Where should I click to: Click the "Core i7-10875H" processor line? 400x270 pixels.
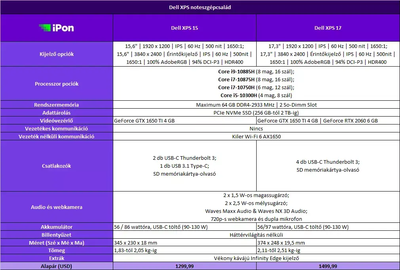256,79
